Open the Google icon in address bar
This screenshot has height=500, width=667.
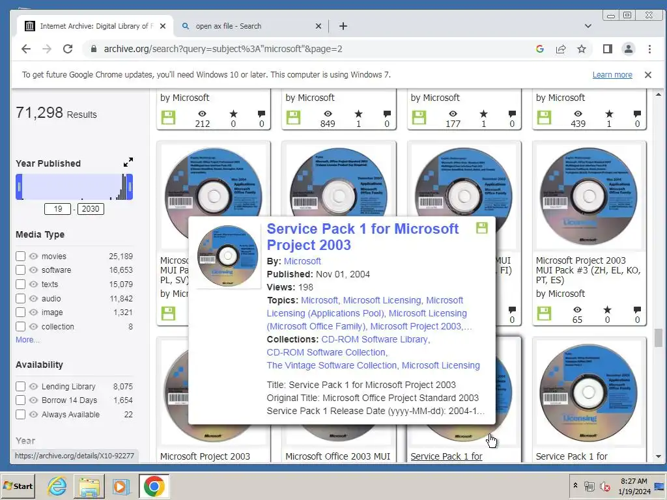(540, 49)
